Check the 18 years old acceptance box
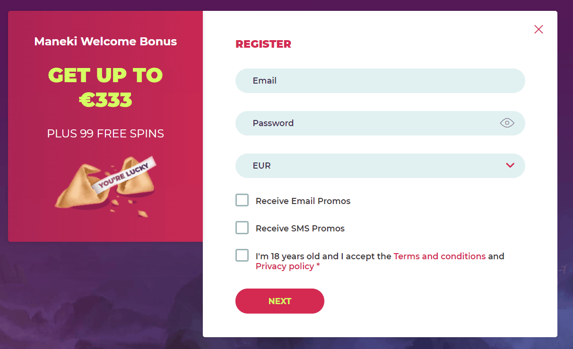Viewport: 573px width, 349px height. (x=242, y=255)
